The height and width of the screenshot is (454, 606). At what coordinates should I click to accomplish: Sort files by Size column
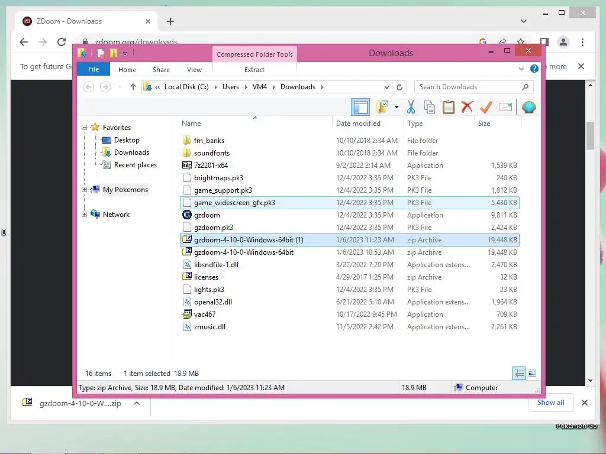tap(484, 124)
